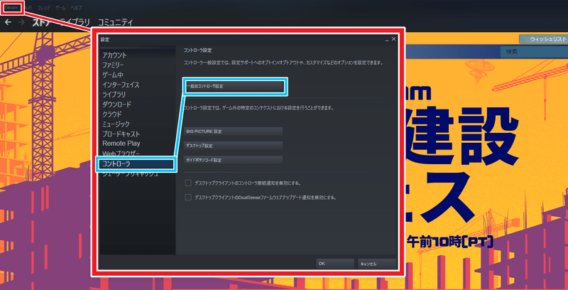Open 一般のコントローラ設定
Image resolution: width=568 pixels, height=290 pixels.
click(x=234, y=87)
